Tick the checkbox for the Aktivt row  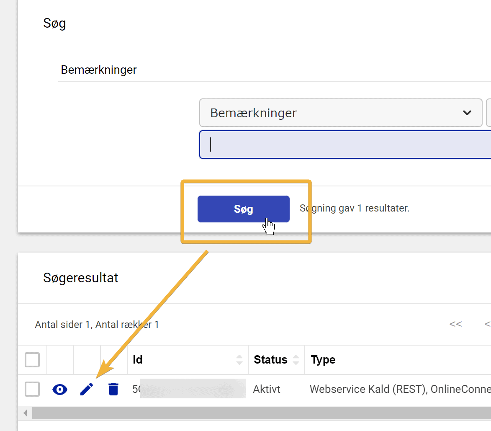(32, 389)
